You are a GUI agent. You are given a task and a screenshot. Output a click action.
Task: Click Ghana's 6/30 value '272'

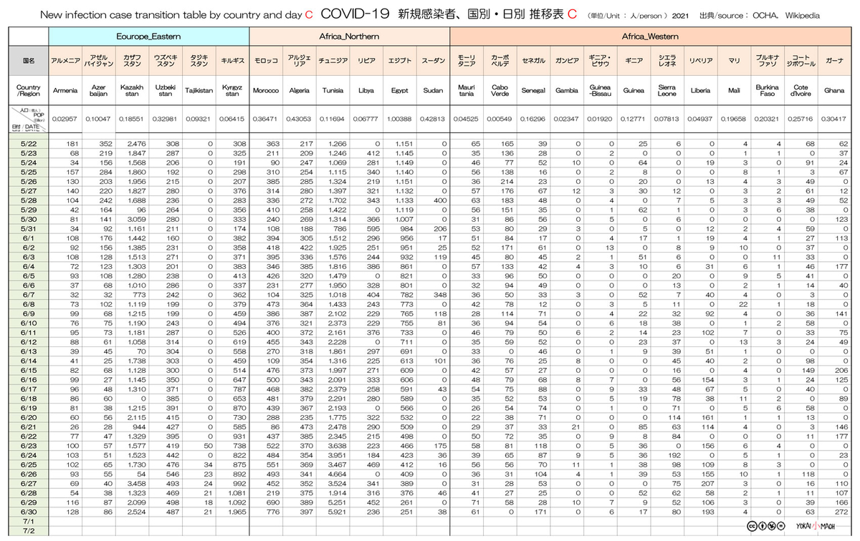(841, 512)
